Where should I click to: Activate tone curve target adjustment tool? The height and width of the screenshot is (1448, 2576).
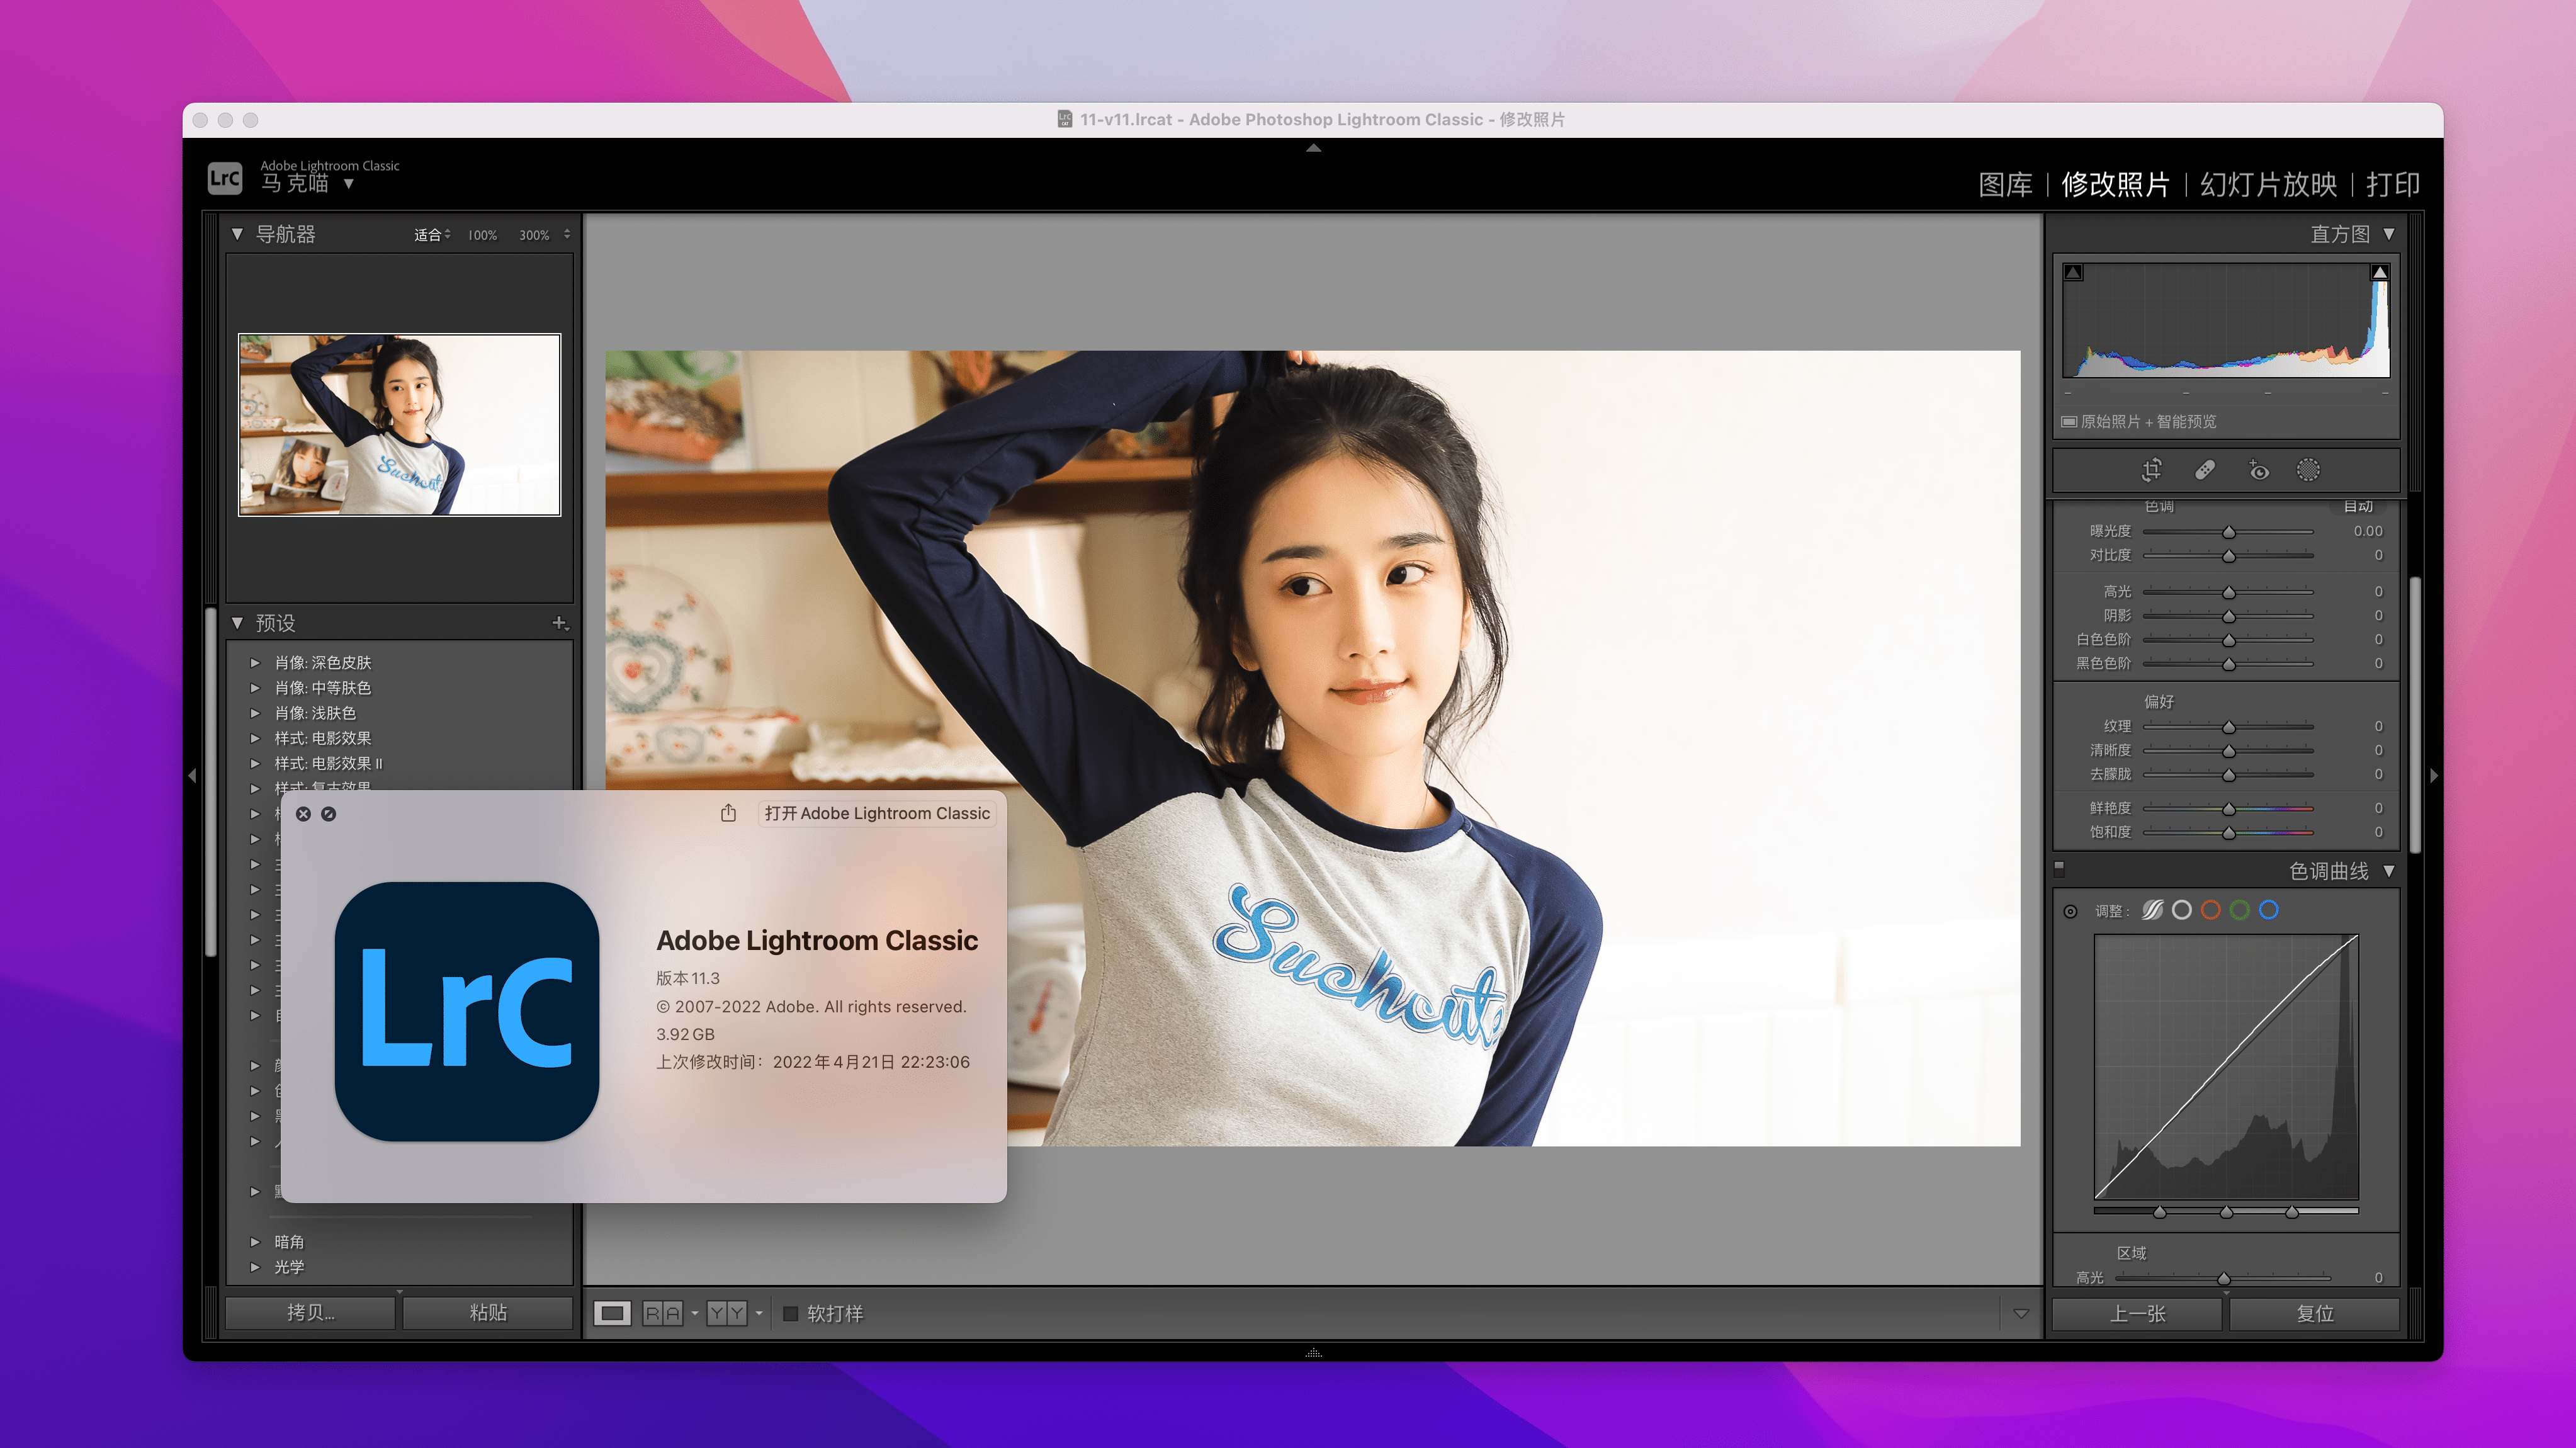pos(2070,911)
